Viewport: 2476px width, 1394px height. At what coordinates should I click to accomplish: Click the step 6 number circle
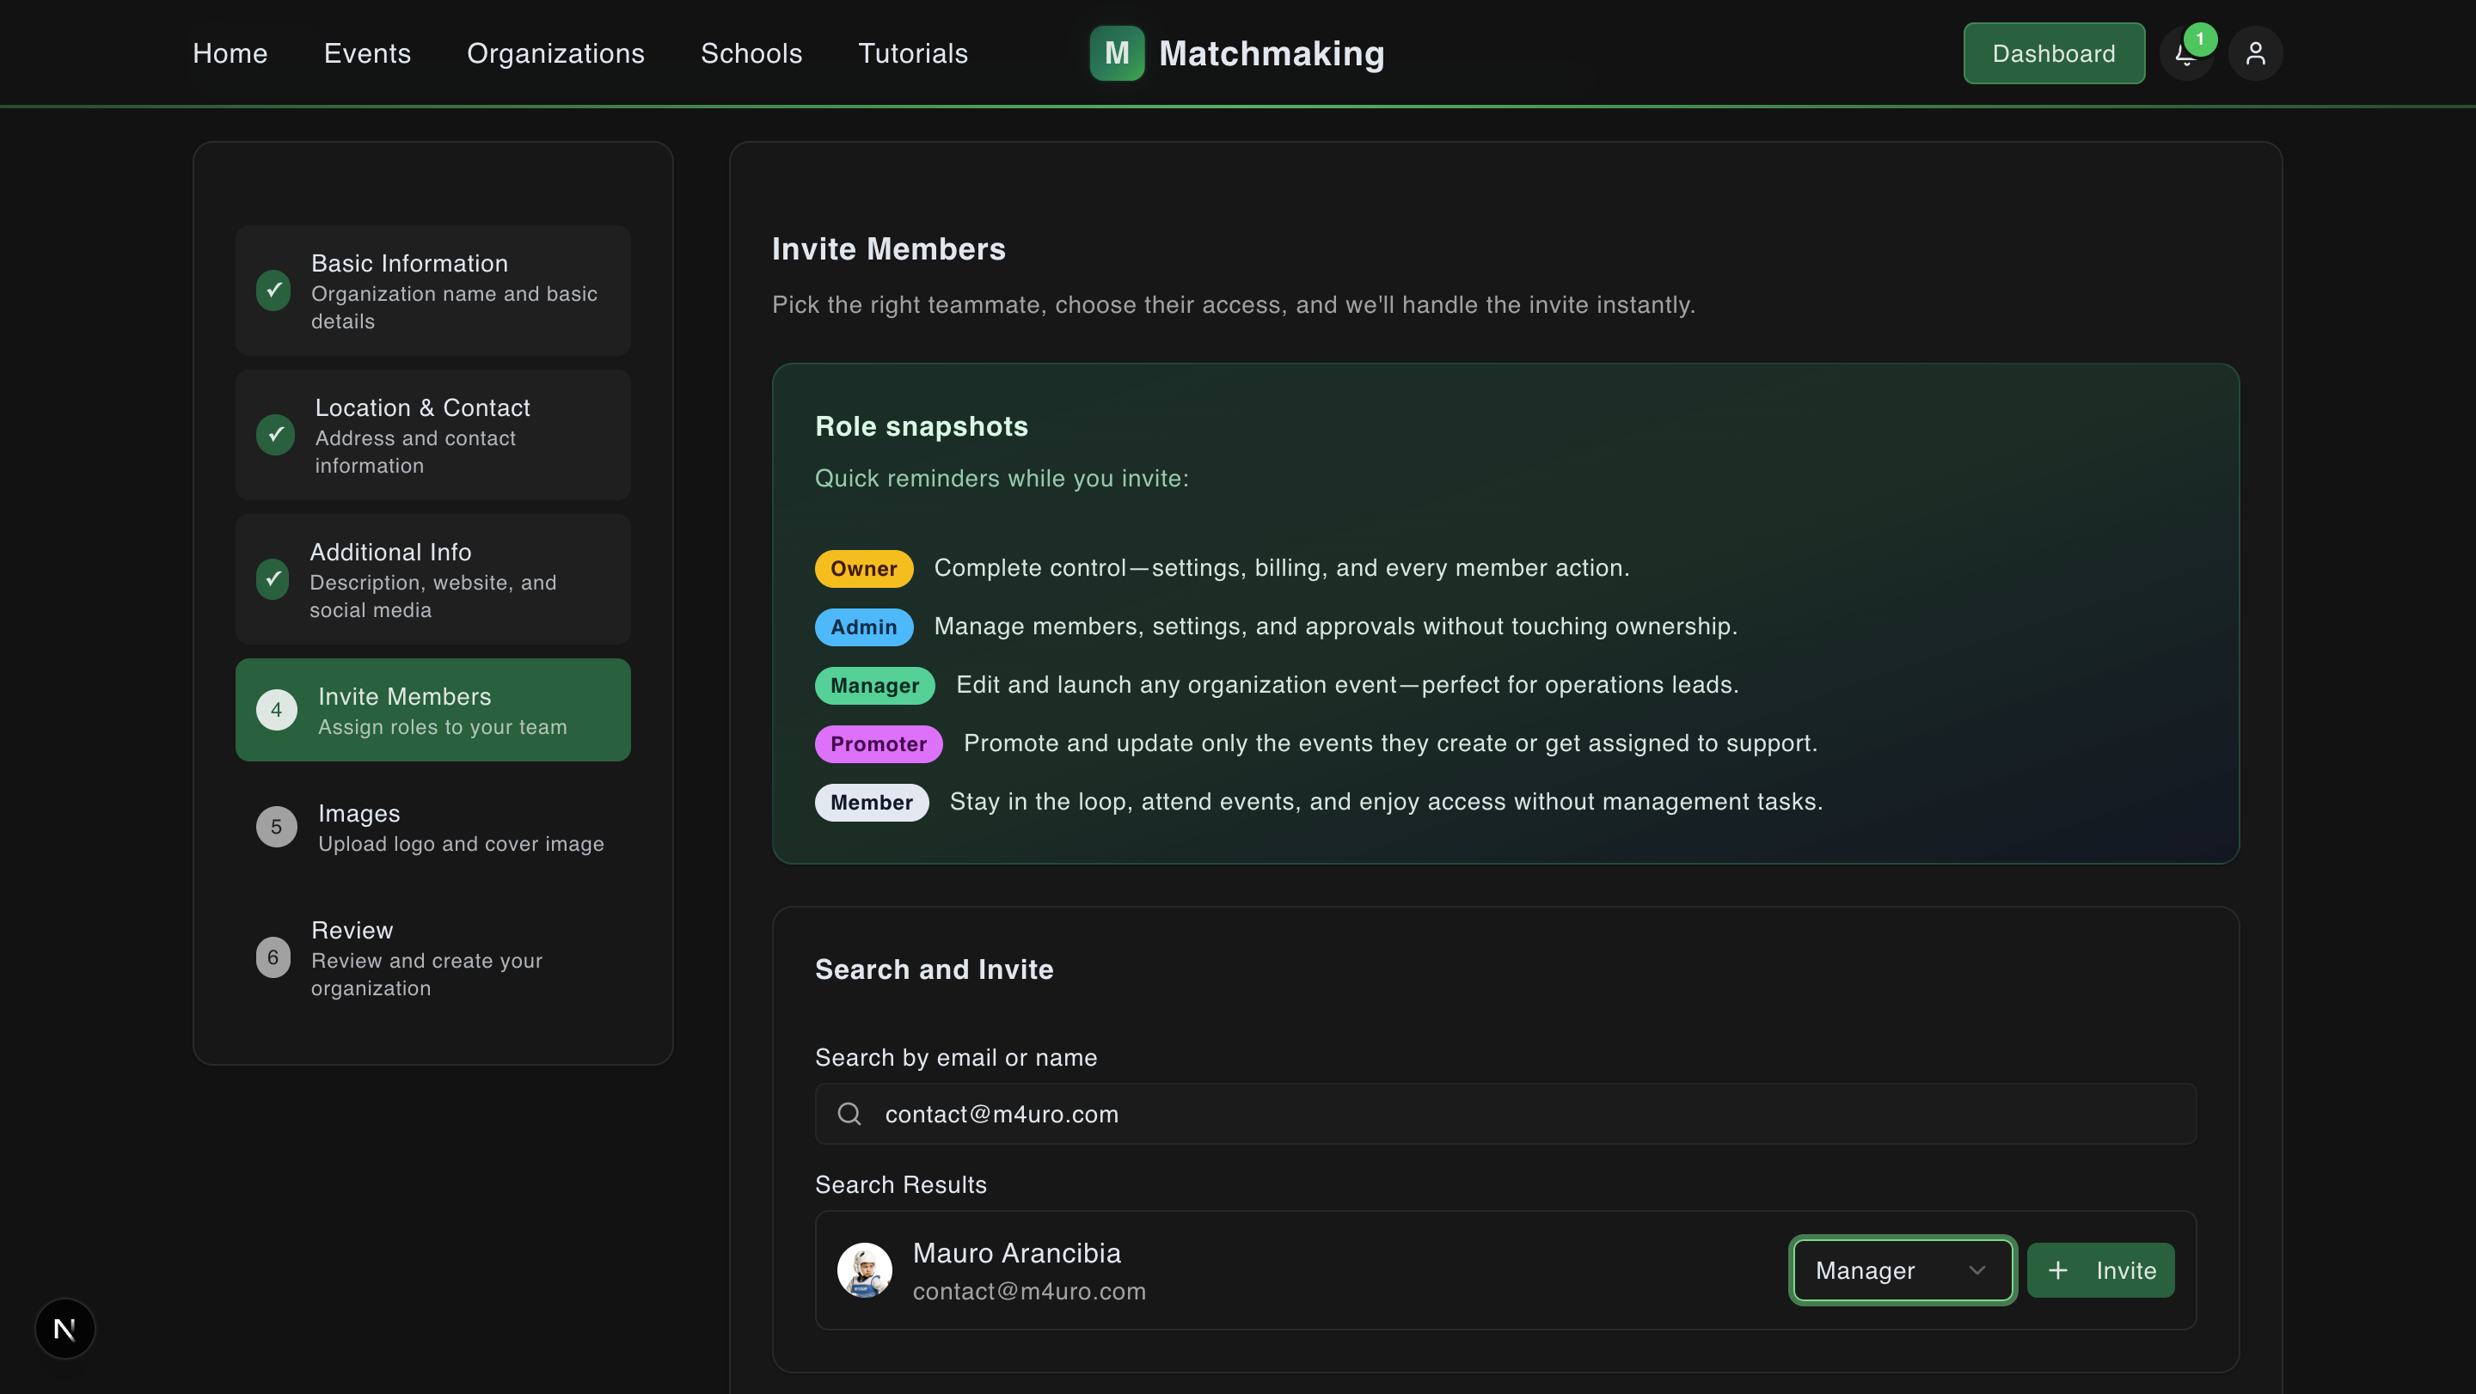coord(273,957)
